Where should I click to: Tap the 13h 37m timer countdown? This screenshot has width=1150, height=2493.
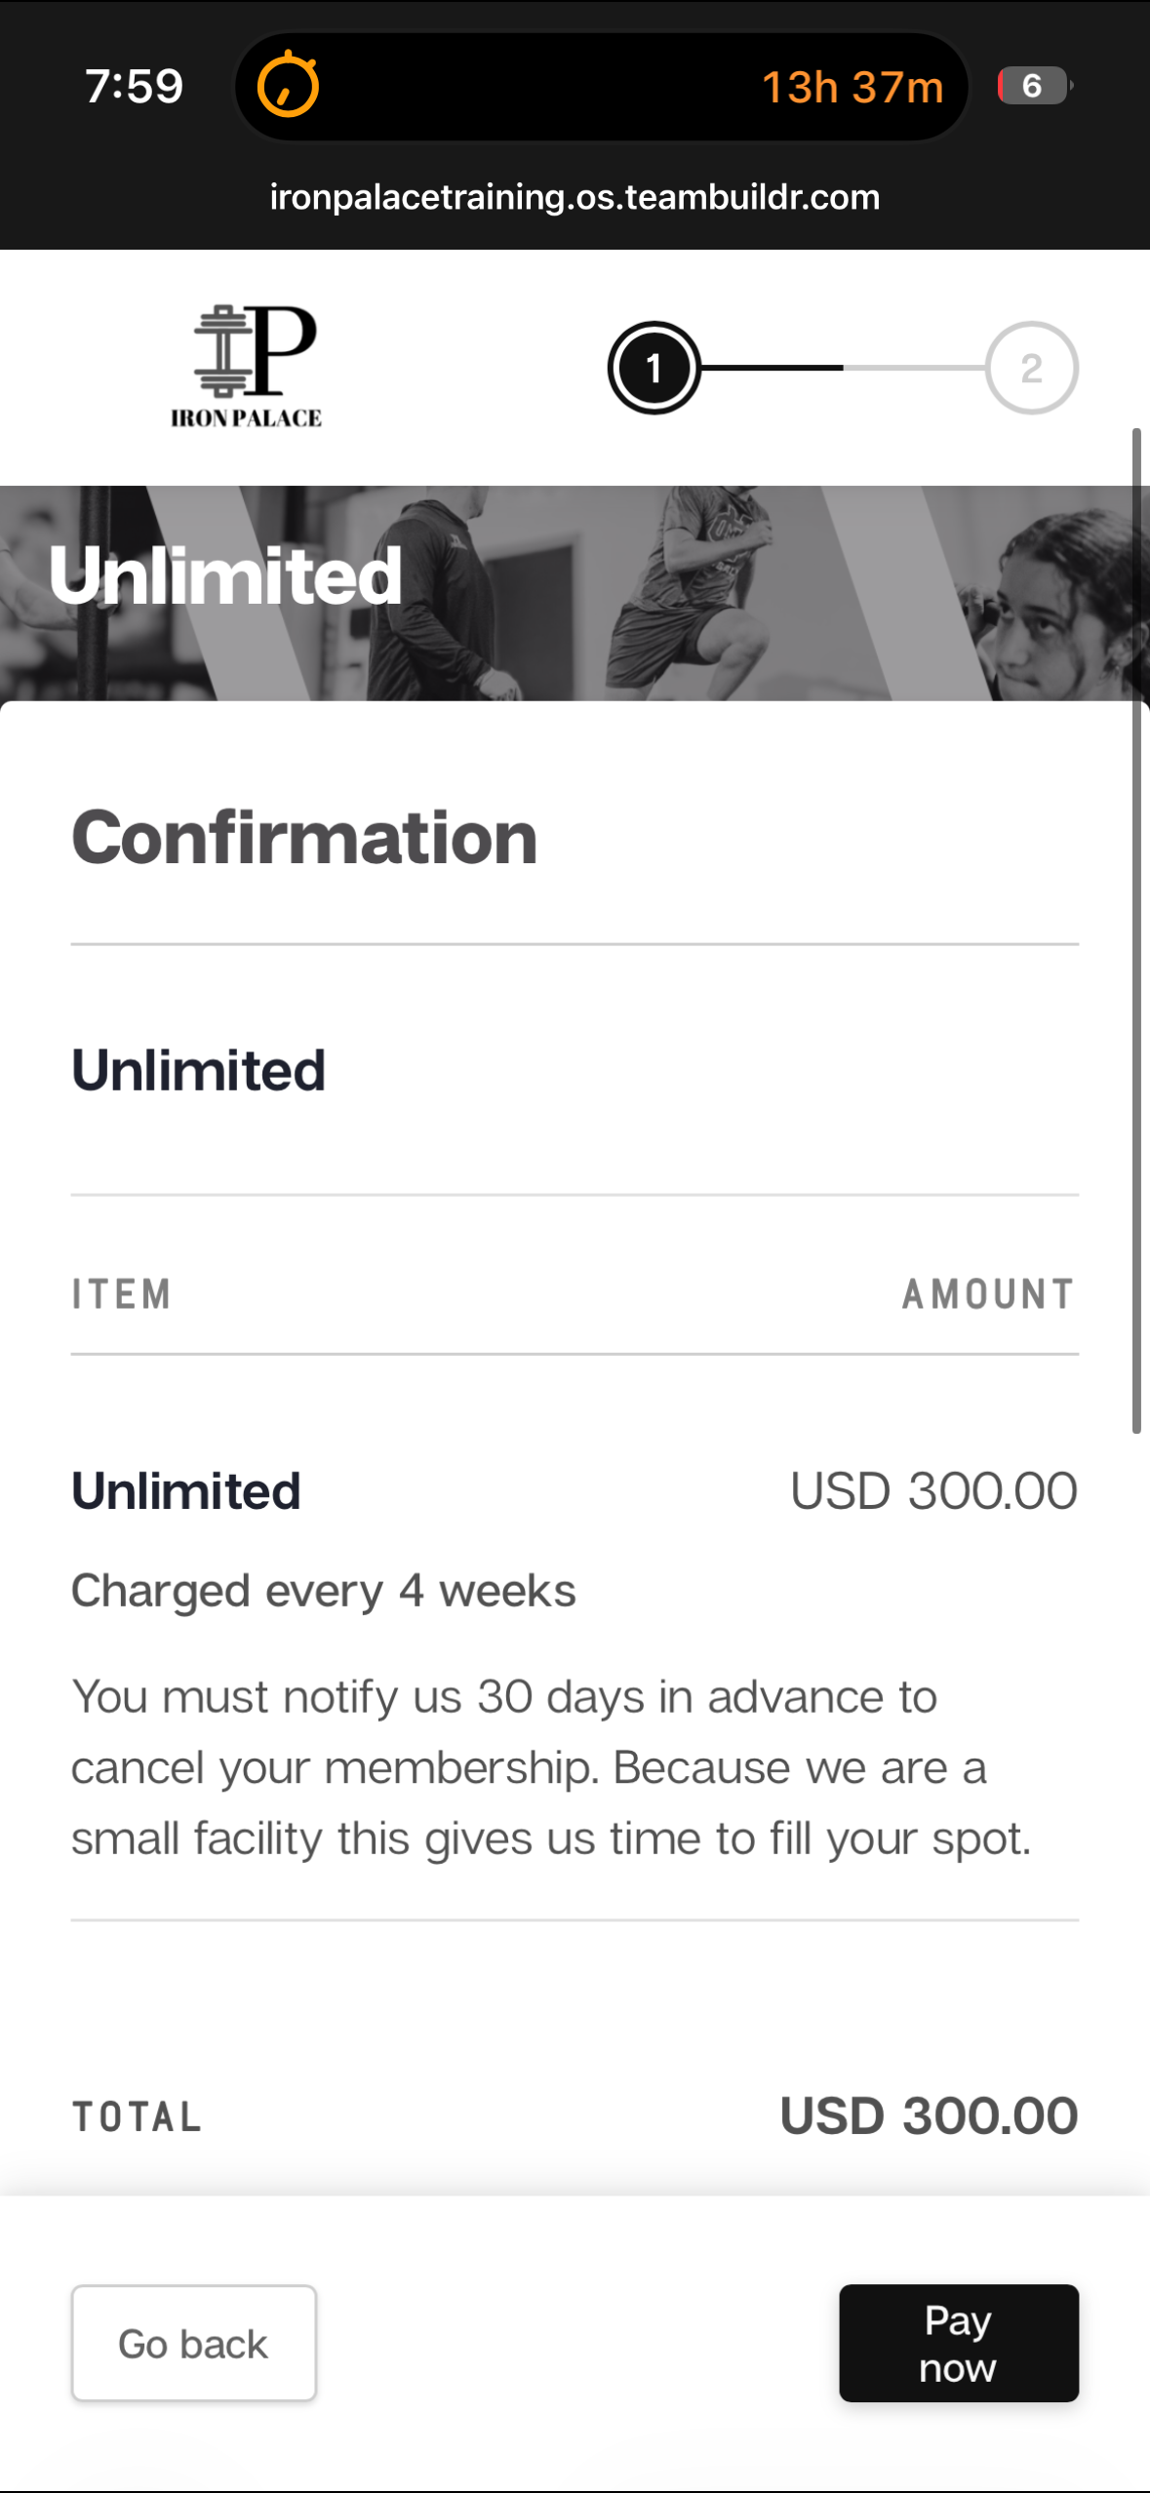tap(852, 87)
